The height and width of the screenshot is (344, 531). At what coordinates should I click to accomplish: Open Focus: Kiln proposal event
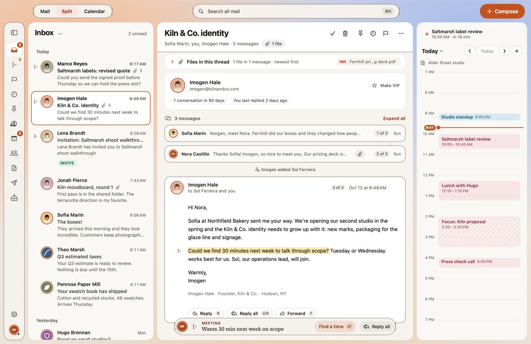click(479, 232)
